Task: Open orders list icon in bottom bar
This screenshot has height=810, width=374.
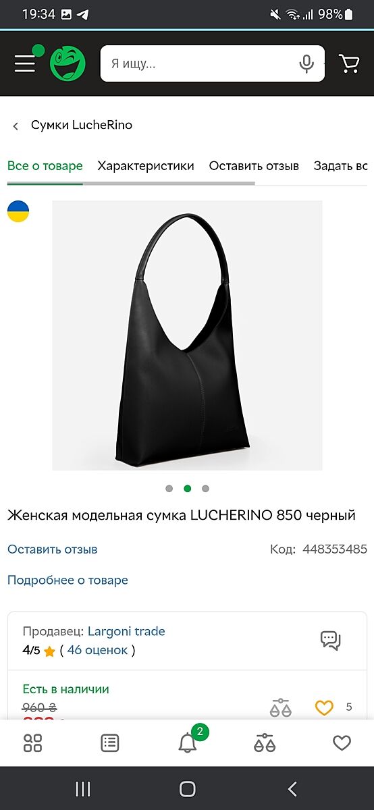Action: (x=110, y=743)
